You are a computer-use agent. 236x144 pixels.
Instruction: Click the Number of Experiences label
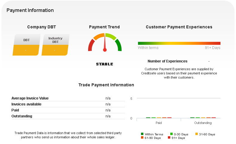coord(167,61)
